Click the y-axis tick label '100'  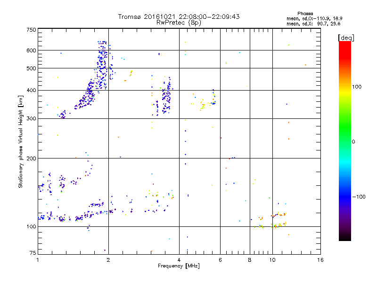tap(31, 227)
